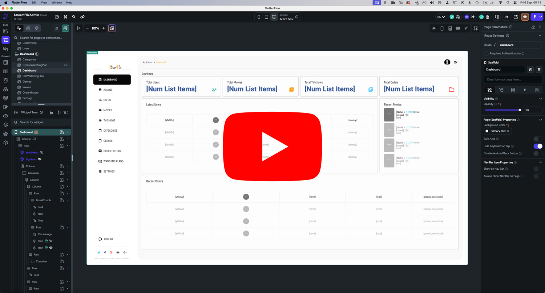This screenshot has width=545, height=293.
Task: Expand Page Parameters with right chevron
Action: click(x=540, y=27)
